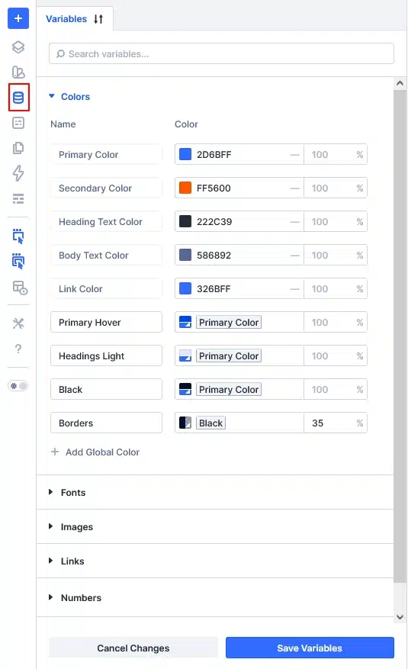Click the blue plus add element icon
Viewport: 408px width, 669px height.
18,18
